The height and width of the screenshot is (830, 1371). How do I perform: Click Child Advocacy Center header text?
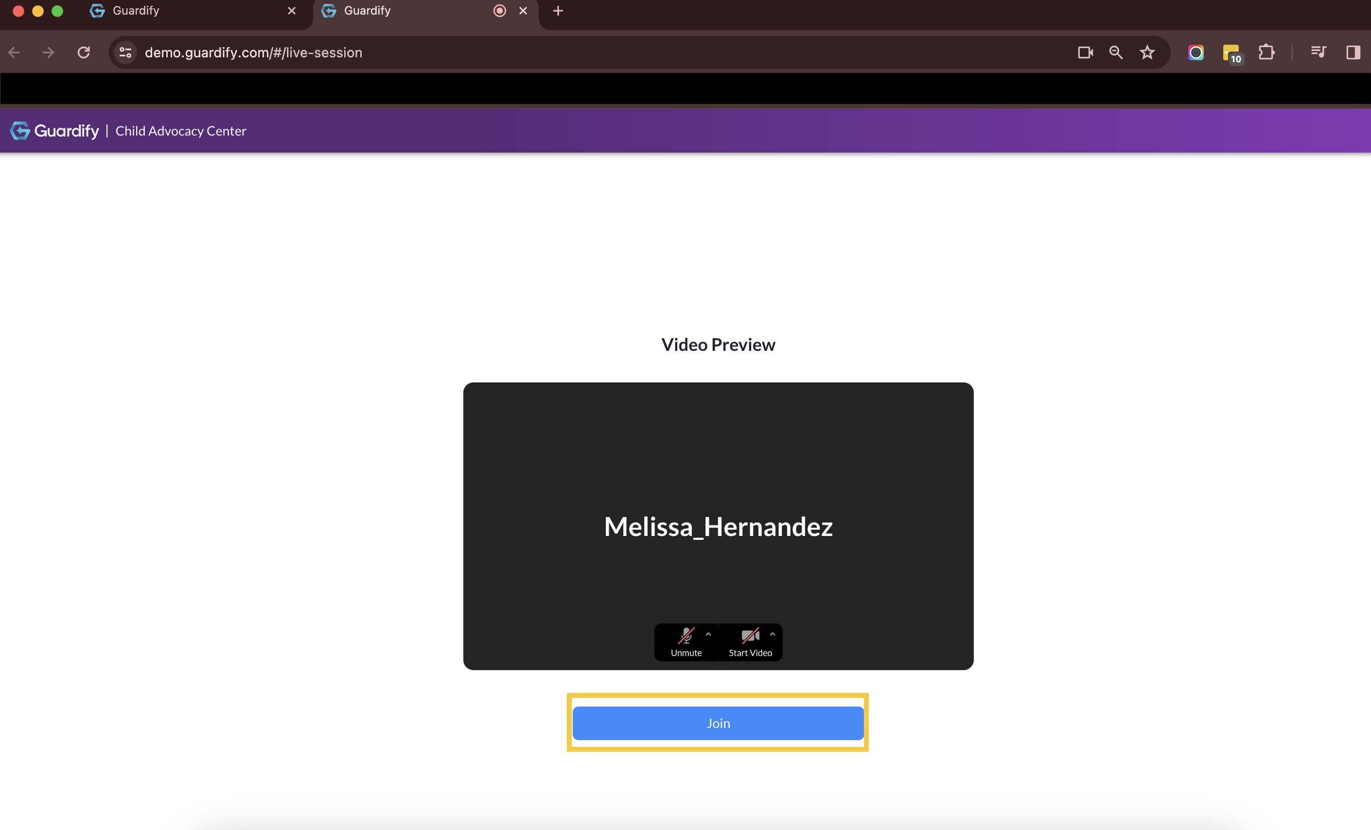[x=181, y=131]
